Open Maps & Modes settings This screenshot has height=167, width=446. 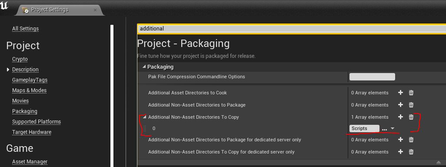pos(29,90)
